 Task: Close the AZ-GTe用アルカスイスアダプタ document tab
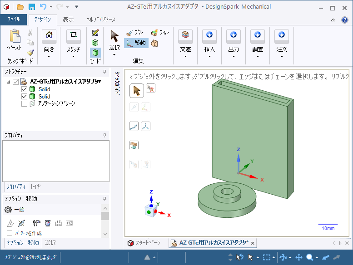(253, 243)
